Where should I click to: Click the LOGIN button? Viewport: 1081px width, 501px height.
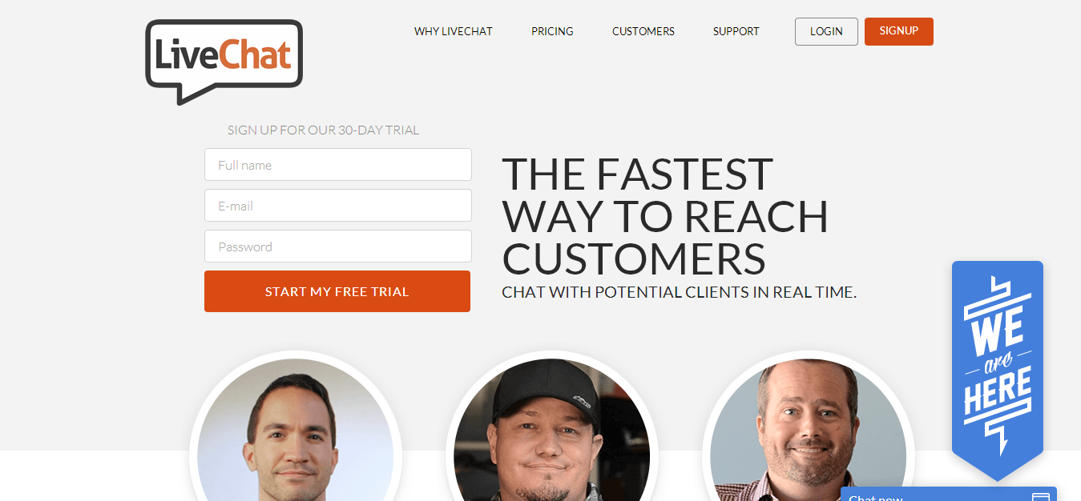click(826, 31)
